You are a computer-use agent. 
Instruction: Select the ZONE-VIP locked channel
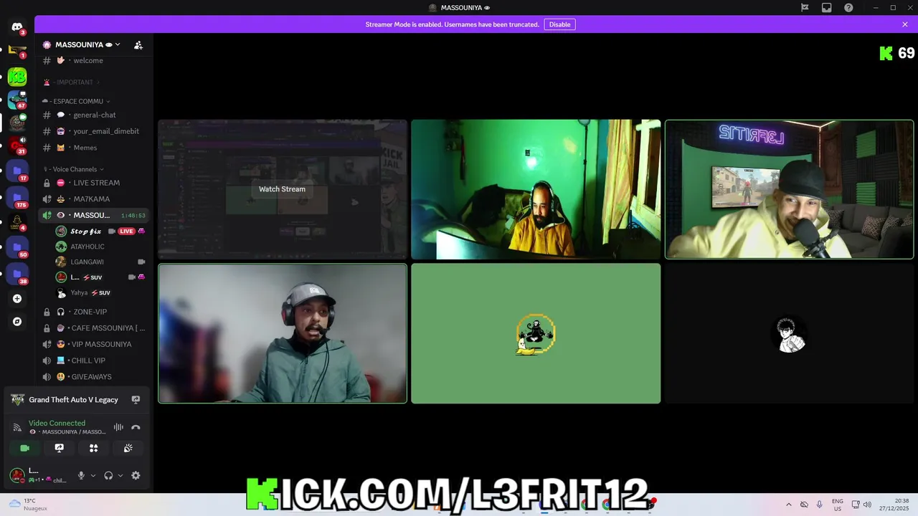93,312
